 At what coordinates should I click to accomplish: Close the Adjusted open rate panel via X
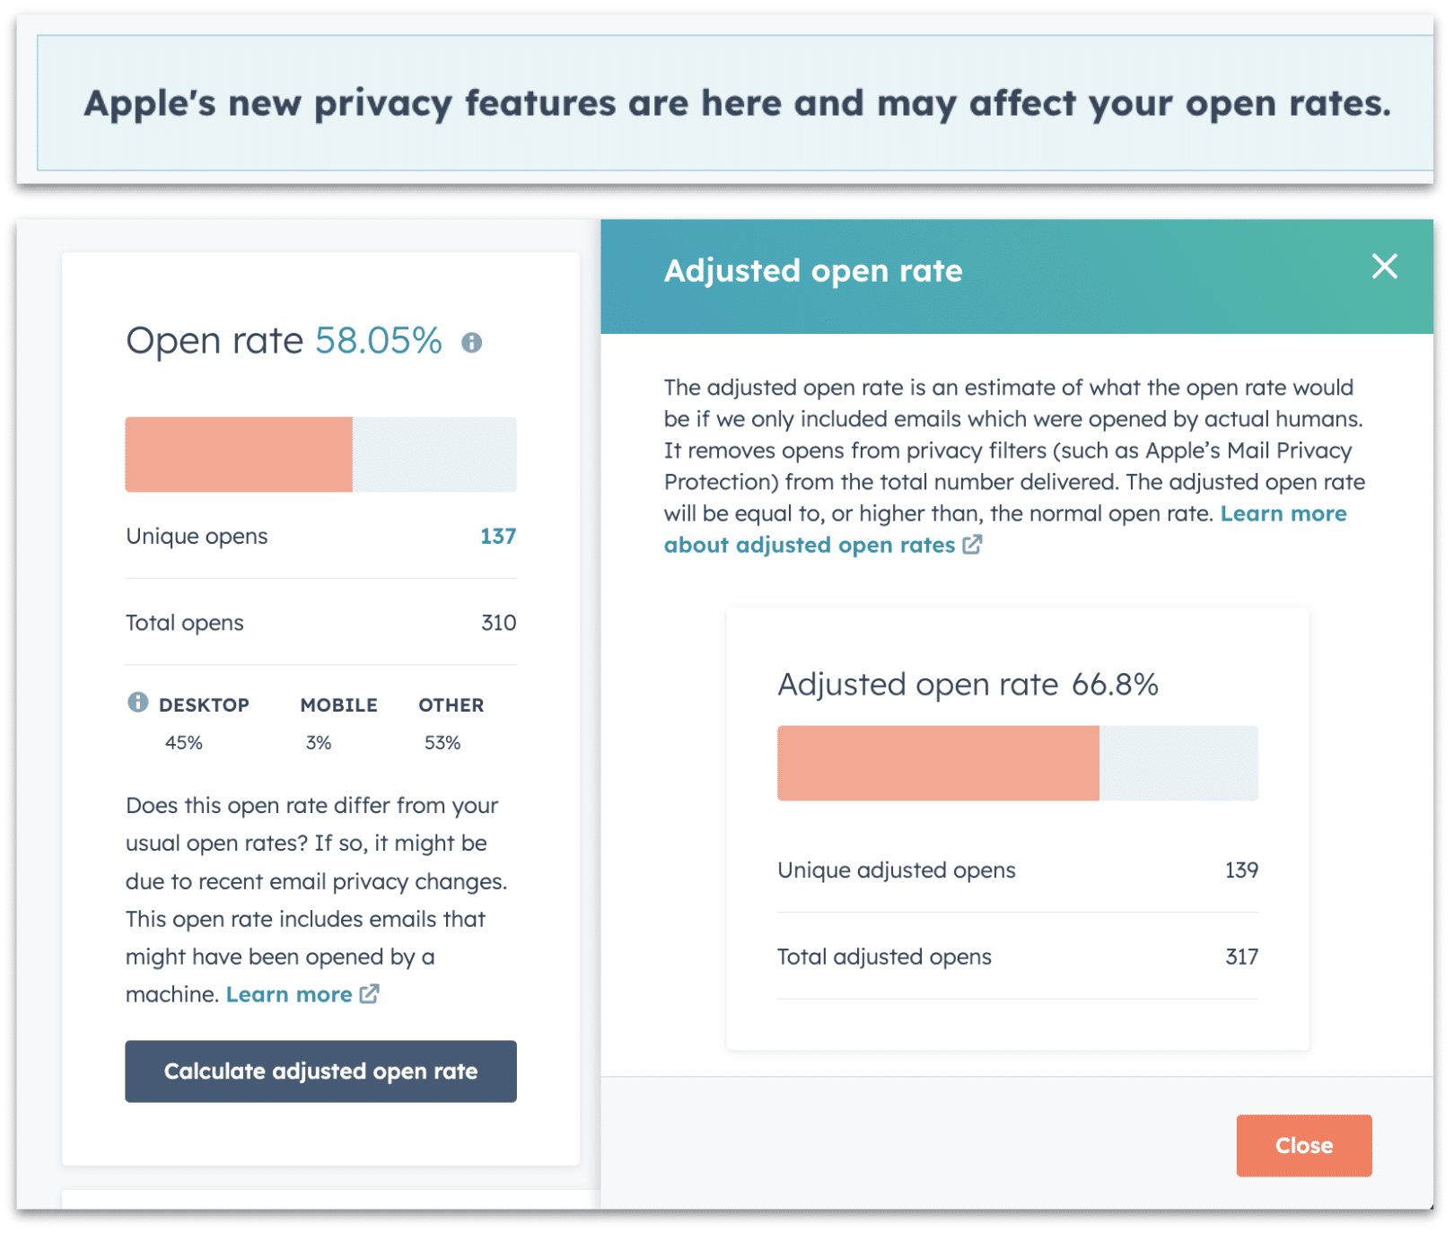tap(1385, 267)
